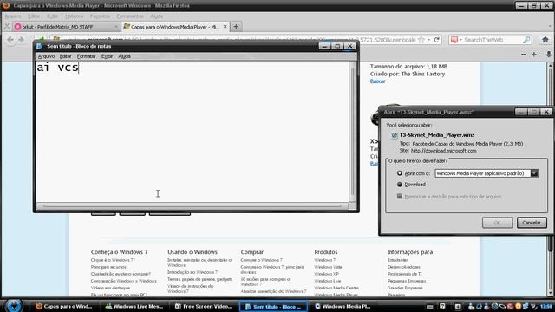The height and width of the screenshot is (312, 555).
Task: Zoom in with toolbar plus icon
Action: tap(534, 54)
